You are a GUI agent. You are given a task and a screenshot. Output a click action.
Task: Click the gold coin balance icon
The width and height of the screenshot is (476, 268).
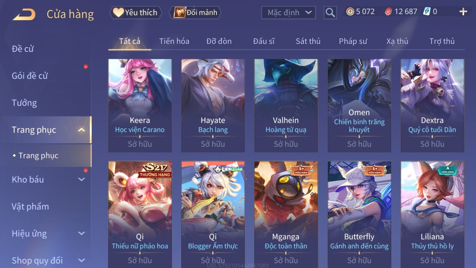350,12
